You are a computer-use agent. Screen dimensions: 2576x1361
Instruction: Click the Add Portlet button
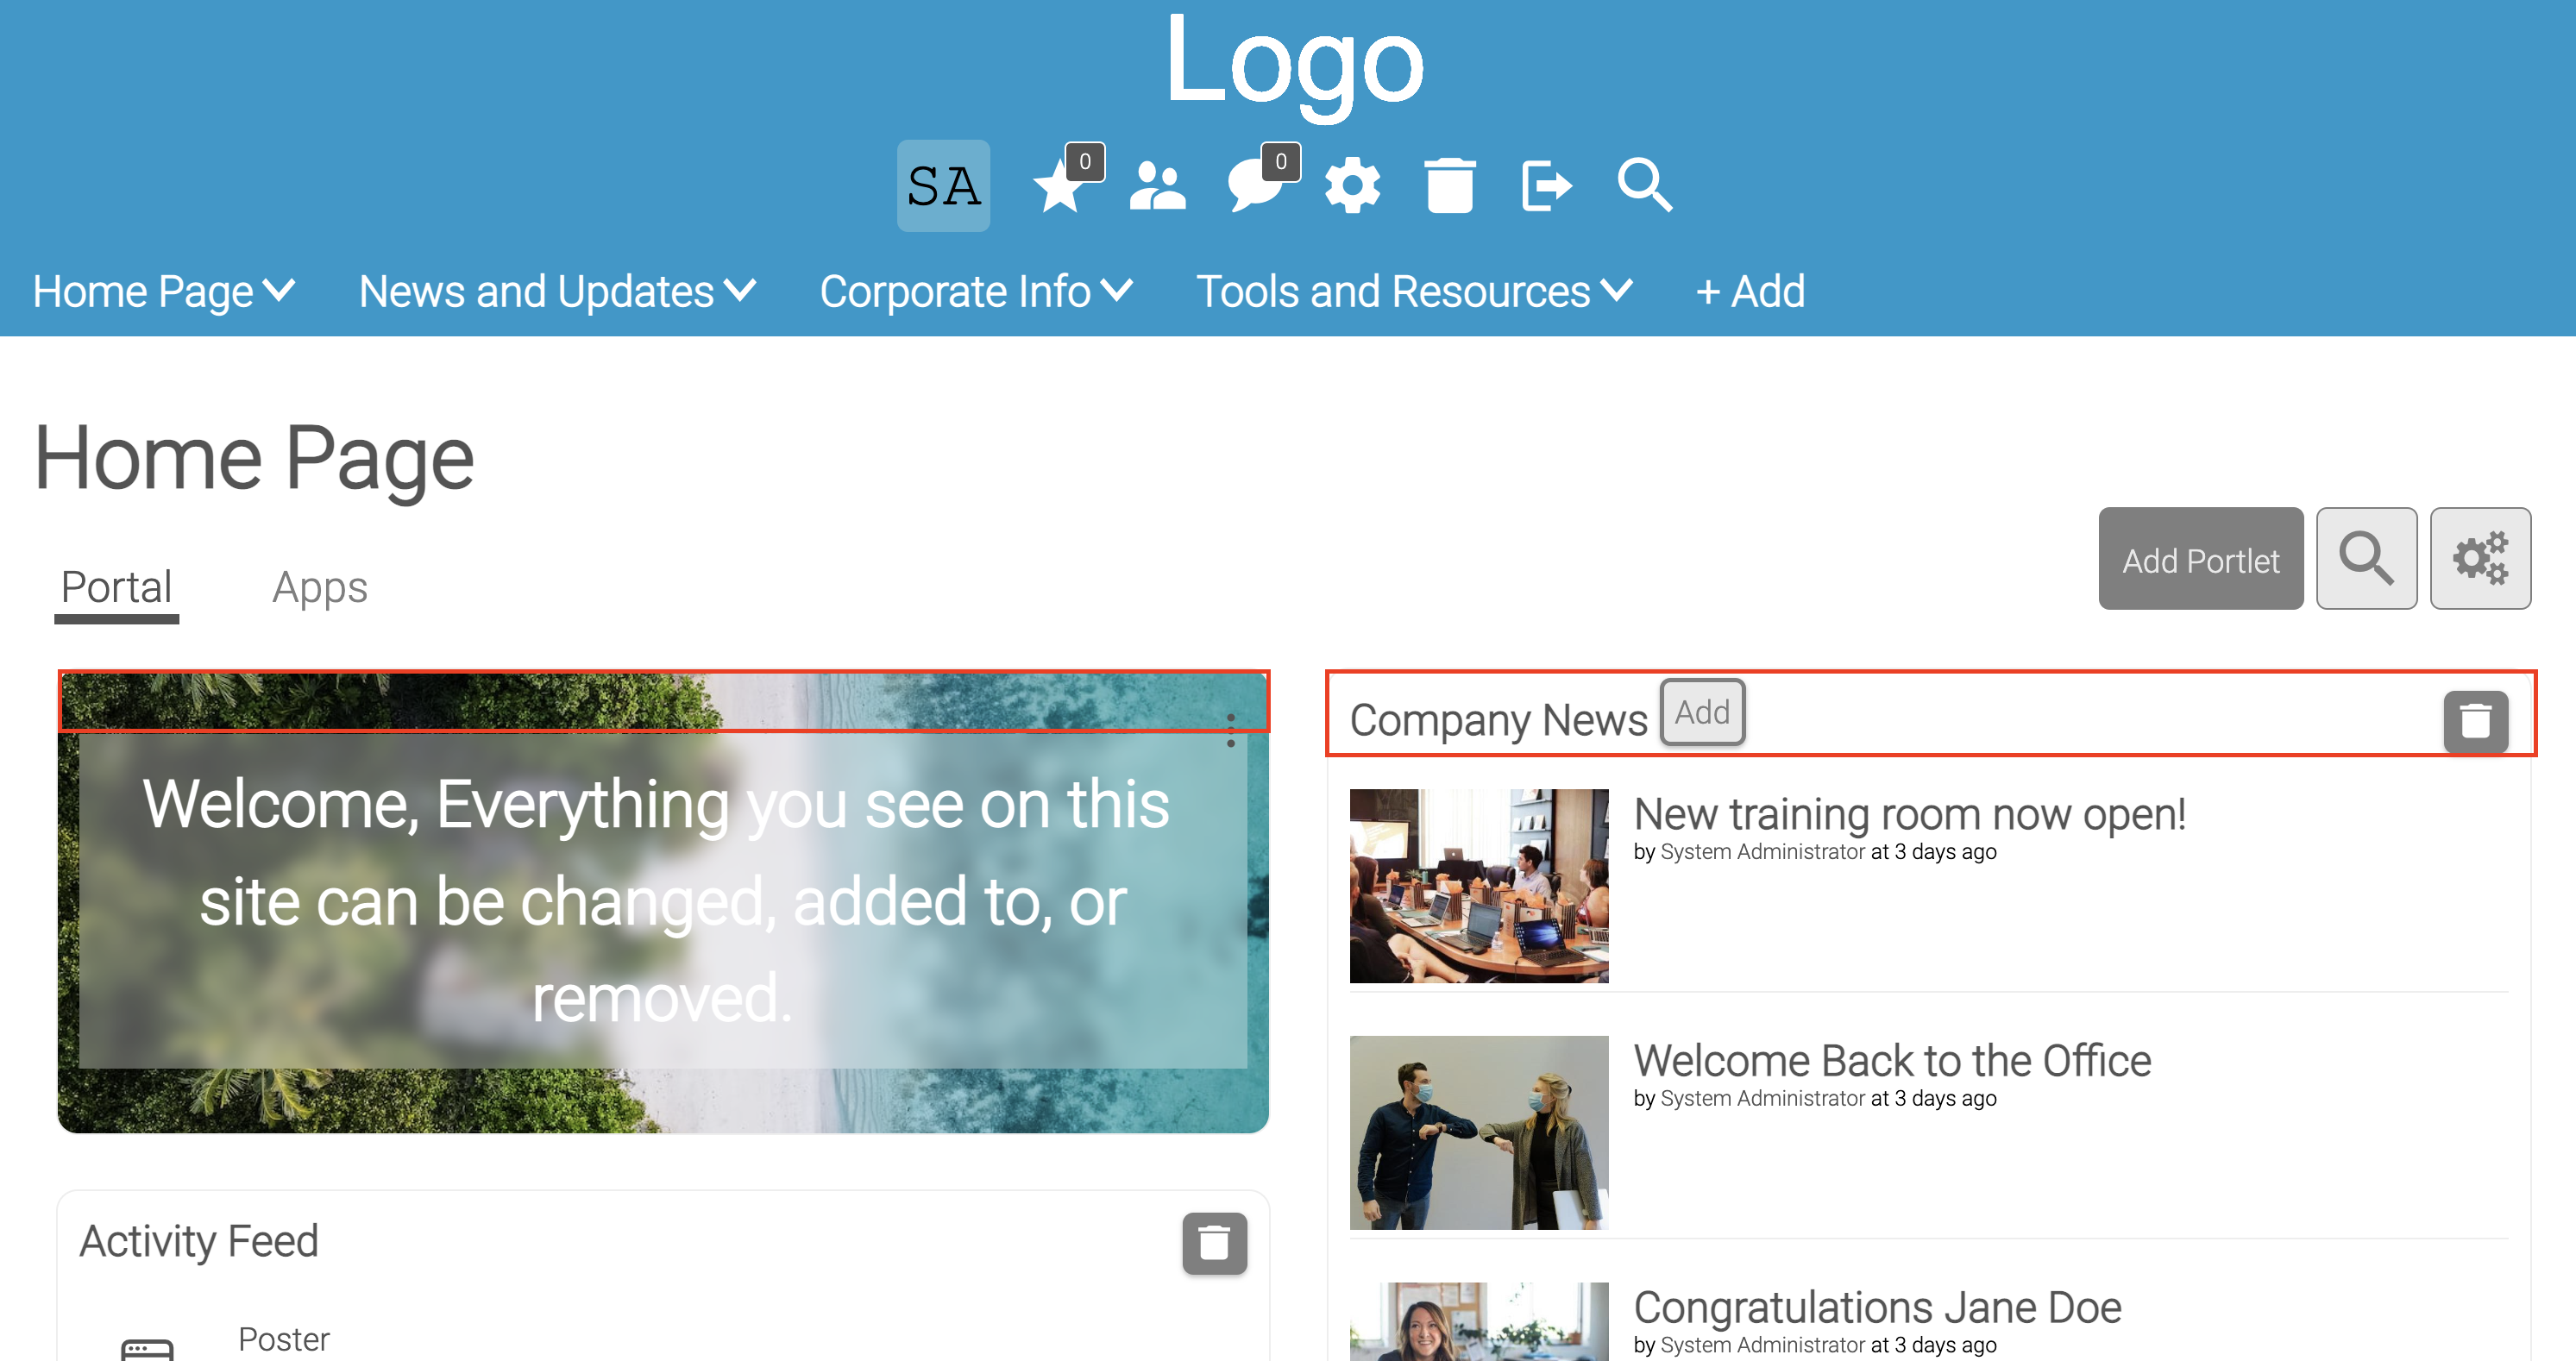[x=2200, y=558]
